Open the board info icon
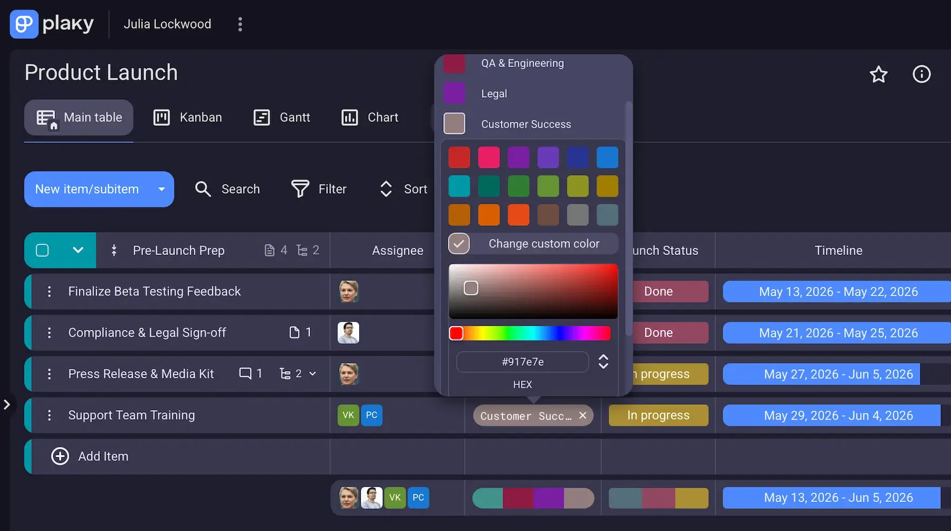The width and height of the screenshot is (951, 531). coord(921,74)
